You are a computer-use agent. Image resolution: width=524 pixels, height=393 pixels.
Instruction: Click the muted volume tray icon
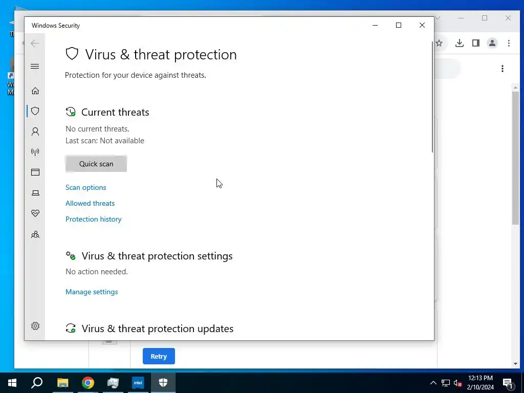457,383
